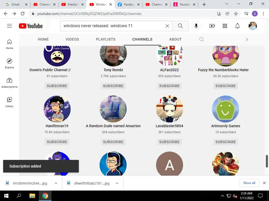The width and height of the screenshot is (269, 201).
Task: Open the account avatar menu
Action: [252, 26]
